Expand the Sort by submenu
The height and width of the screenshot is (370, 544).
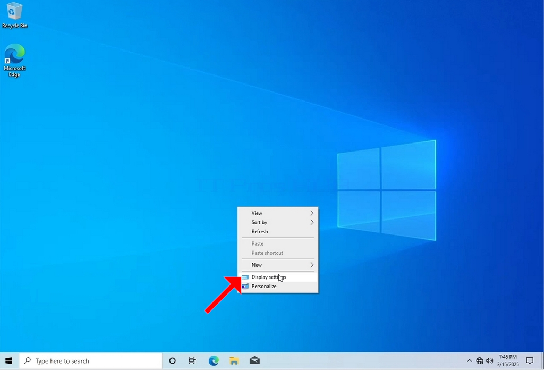[278, 222]
